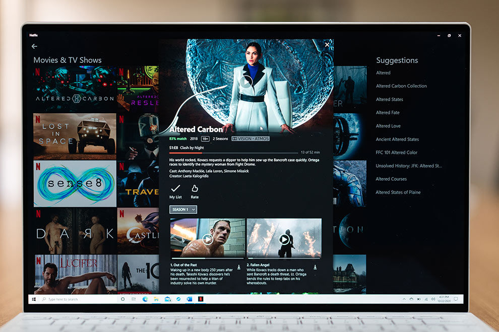Open the Windows Start menu

pos(34,299)
